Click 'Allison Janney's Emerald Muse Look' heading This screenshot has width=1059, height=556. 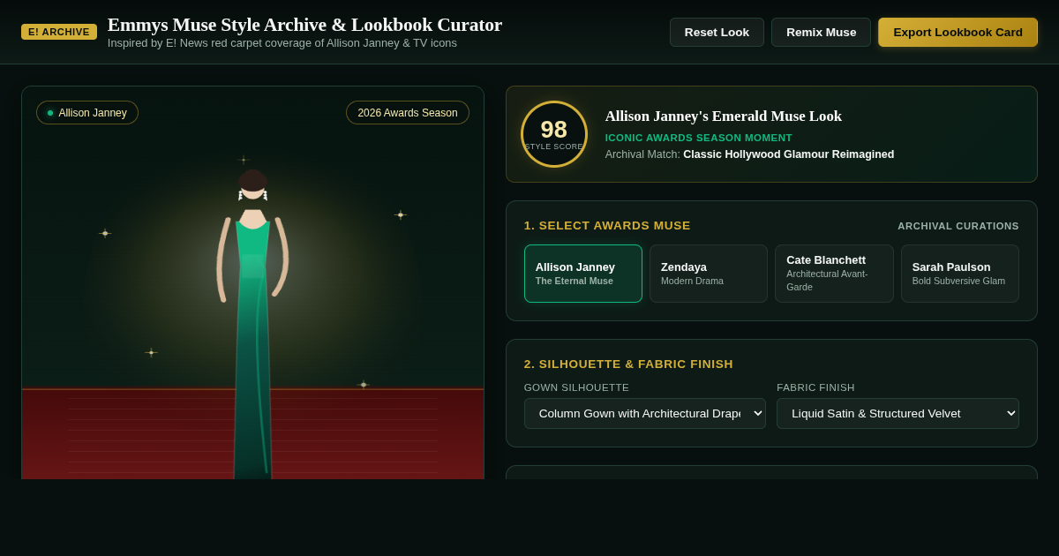(724, 116)
